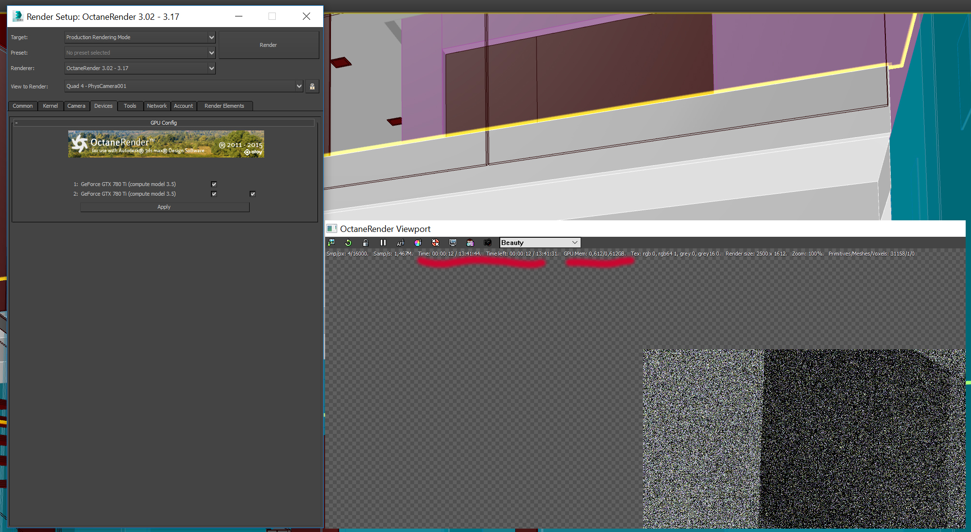Image resolution: width=971 pixels, height=532 pixels.
Task: Open the View to Render dropdown
Action: click(299, 86)
